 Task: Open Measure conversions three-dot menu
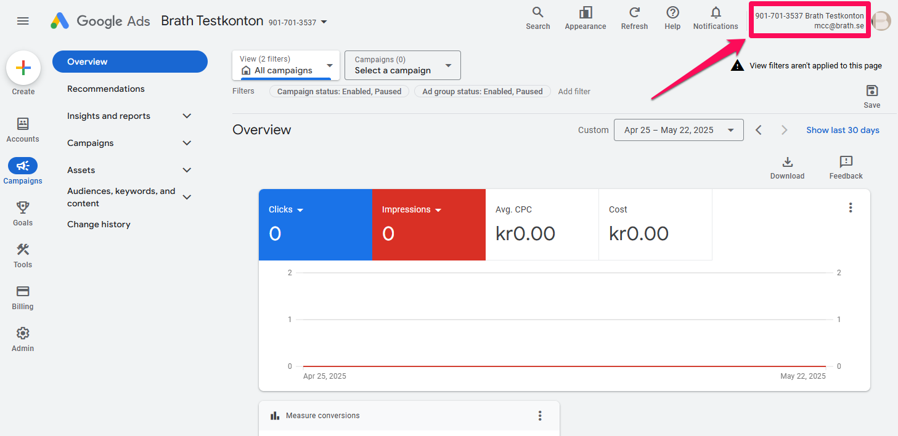(x=540, y=416)
